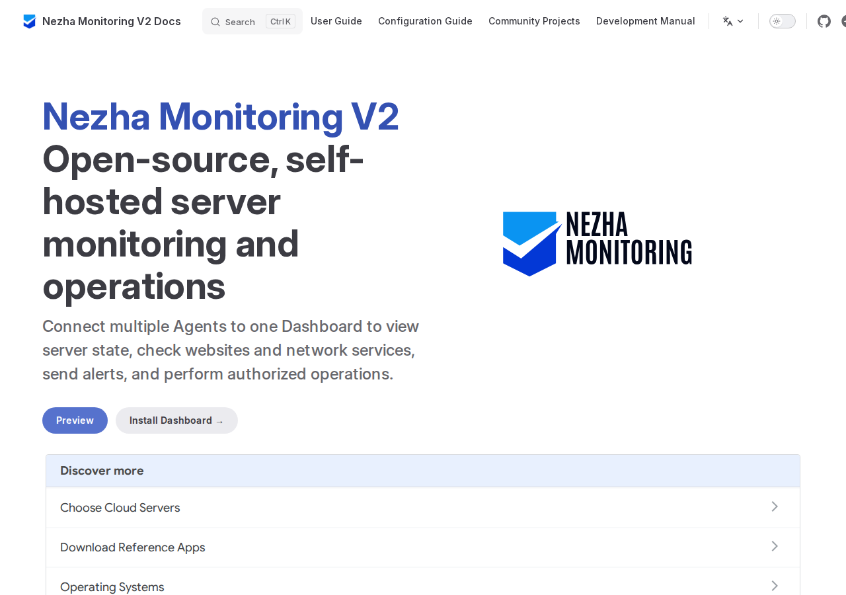This screenshot has height=595, width=846.
Task: Open the Development Manual nav link
Action: pos(646,21)
